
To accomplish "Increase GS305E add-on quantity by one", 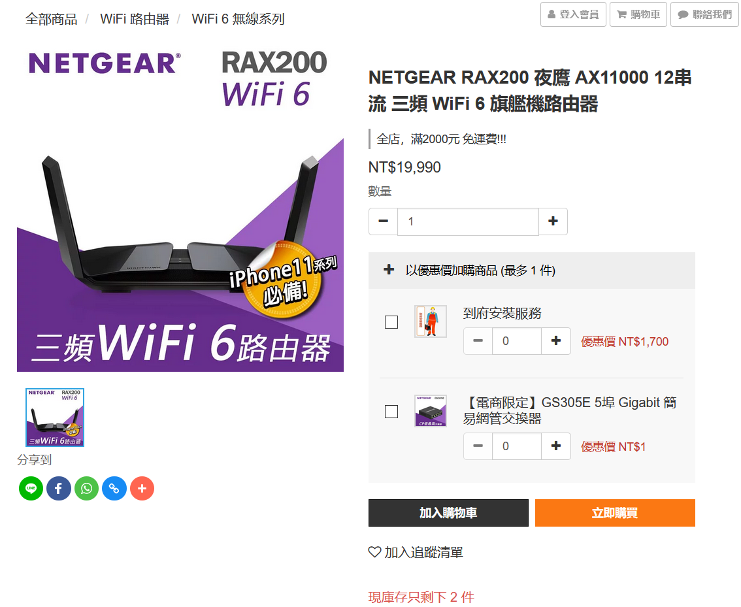I will [555, 446].
